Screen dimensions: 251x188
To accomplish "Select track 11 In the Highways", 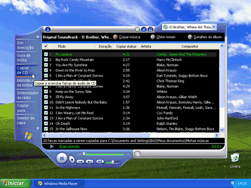I will point(130,108).
